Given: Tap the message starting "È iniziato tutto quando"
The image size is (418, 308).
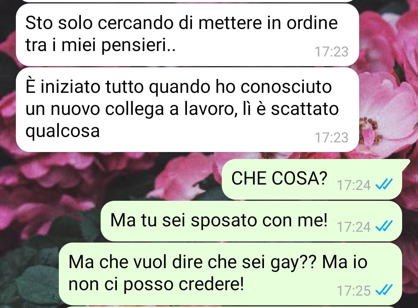Looking at the screenshot, I should [187, 110].
